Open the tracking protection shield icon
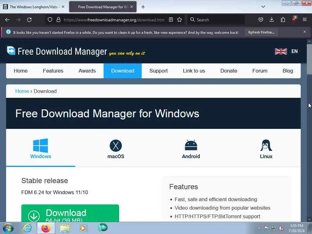This screenshot has height=234, width=312. tap(50, 19)
